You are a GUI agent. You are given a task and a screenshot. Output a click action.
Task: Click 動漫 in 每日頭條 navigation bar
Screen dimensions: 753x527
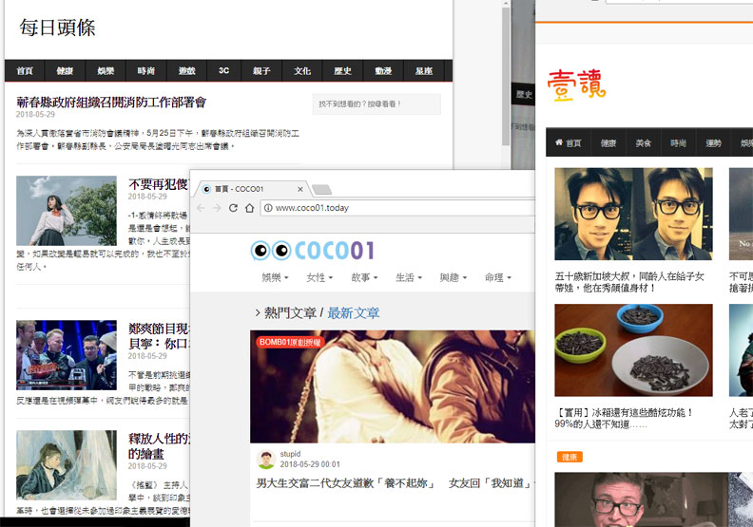click(383, 71)
